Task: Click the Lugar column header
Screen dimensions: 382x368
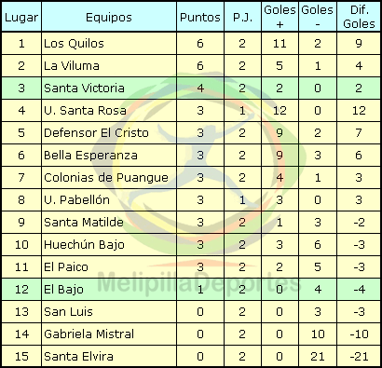Action: point(21,17)
